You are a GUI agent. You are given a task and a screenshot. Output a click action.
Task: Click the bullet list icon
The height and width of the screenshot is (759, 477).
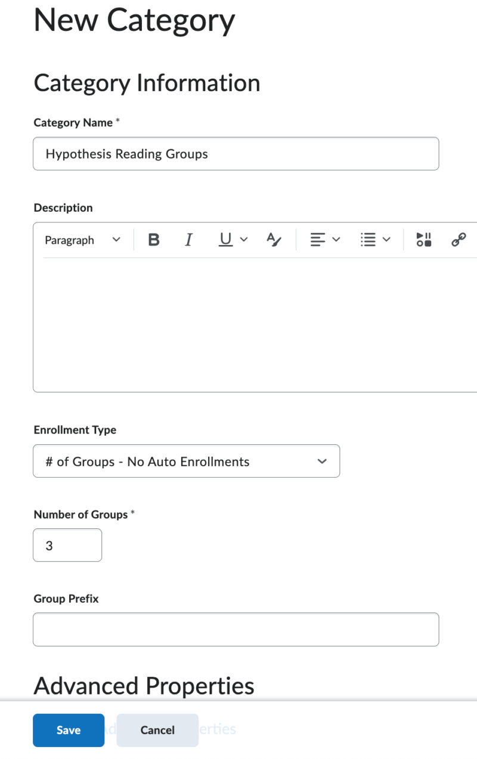[x=369, y=239]
